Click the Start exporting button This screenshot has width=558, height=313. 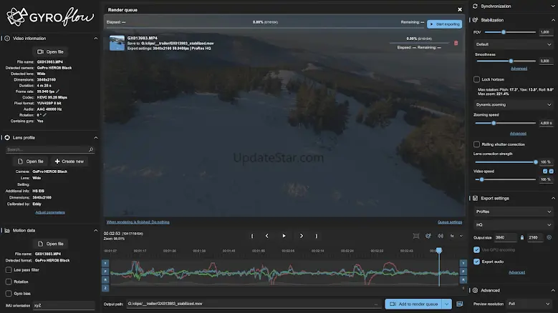point(444,24)
